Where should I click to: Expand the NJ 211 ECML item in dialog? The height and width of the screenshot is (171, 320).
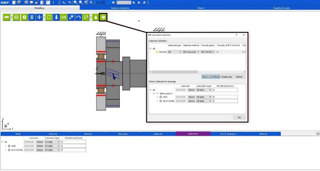click(157, 101)
